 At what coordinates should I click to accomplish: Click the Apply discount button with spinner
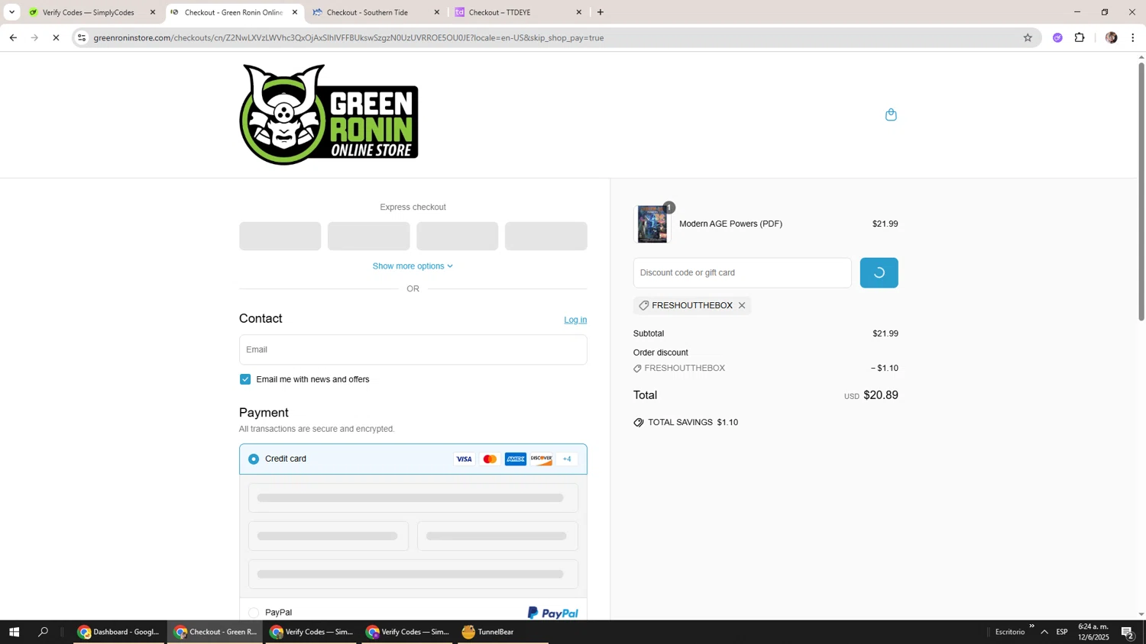pos(879,272)
